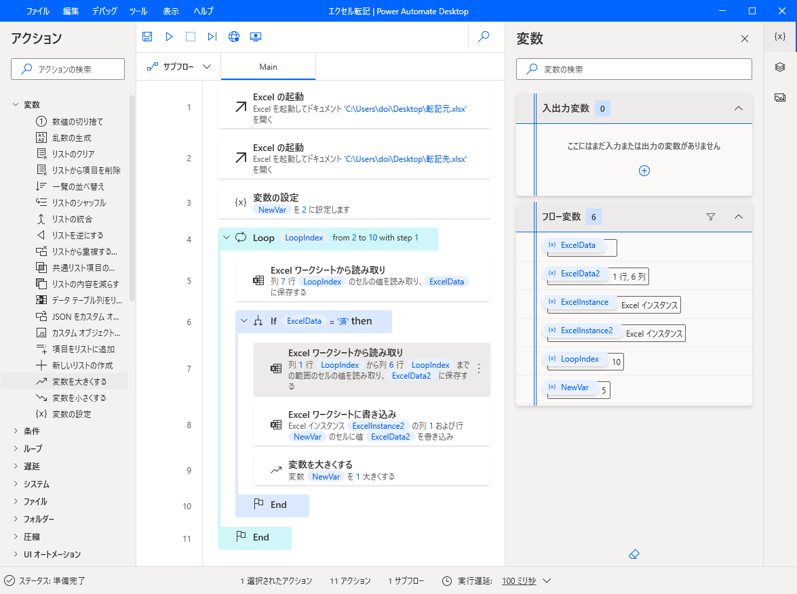797x594 pixels.
Task: Save the flow with the floppy icon
Action: pos(147,37)
